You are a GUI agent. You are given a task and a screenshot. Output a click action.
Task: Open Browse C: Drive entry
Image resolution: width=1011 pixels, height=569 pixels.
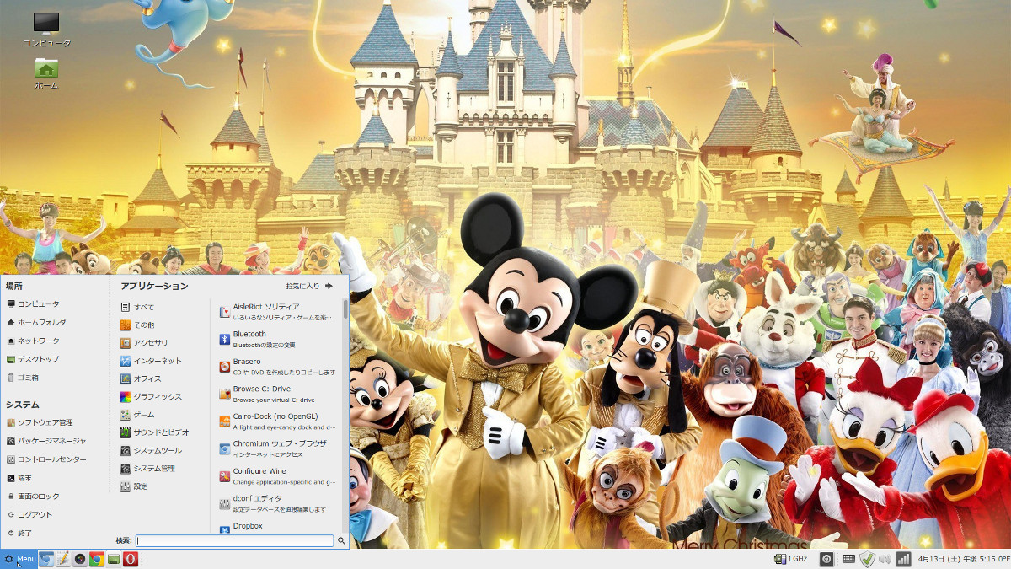(x=277, y=394)
